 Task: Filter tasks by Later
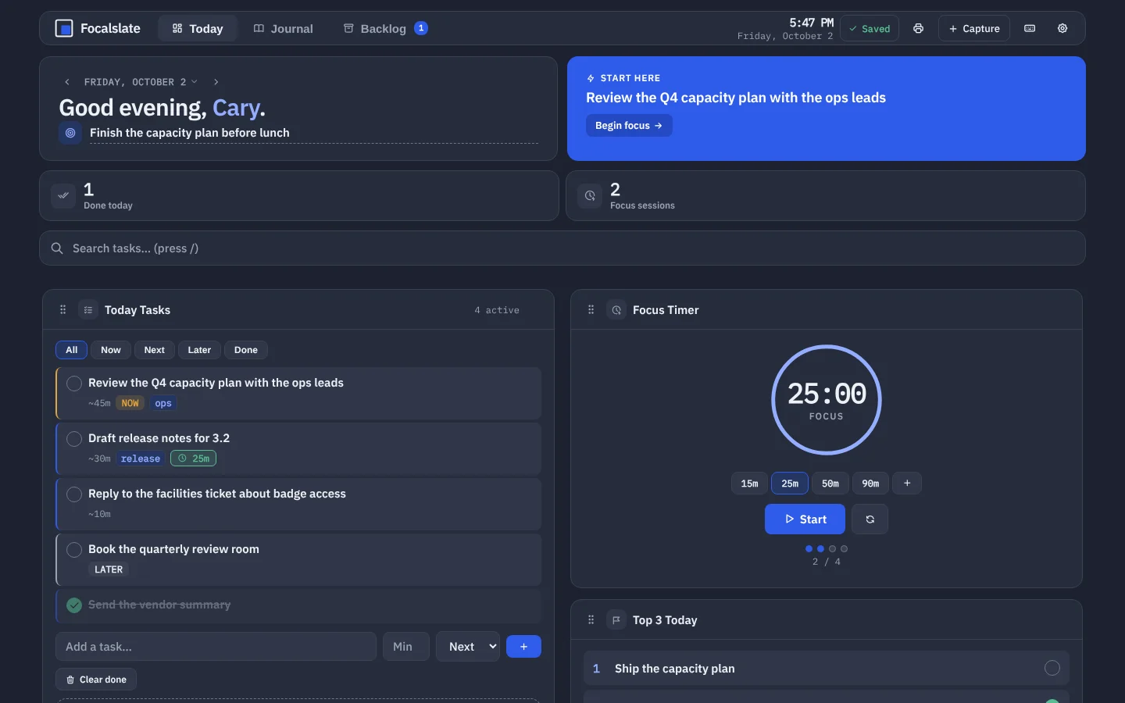199,350
